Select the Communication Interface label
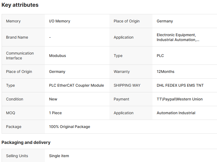The width and height of the screenshot is (217, 162). 20,56
